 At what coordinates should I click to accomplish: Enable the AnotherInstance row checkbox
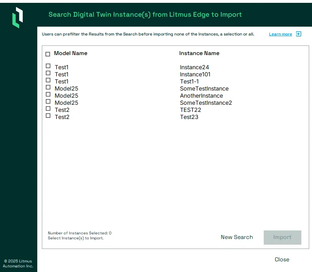point(48,94)
